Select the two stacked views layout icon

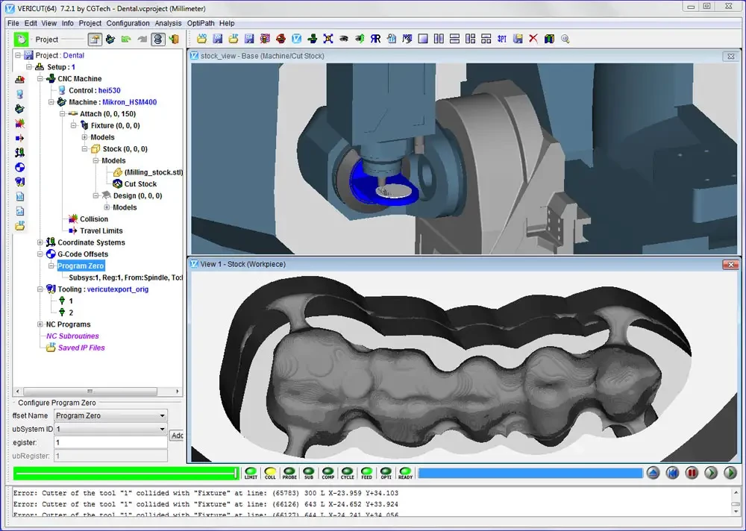pos(454,39)
